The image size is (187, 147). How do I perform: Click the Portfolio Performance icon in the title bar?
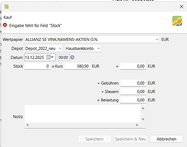click(6, 6)
